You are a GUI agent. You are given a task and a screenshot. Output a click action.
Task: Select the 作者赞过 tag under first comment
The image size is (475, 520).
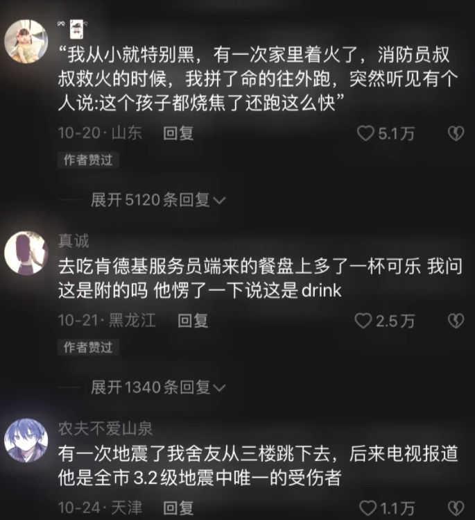pyautogui.click(x=88, y=160)
